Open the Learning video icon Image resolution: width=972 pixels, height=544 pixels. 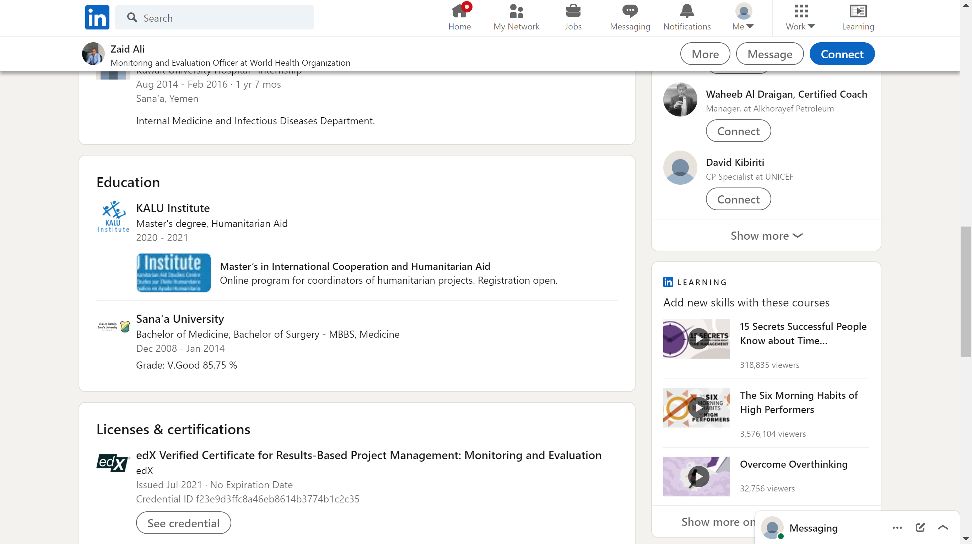[858, 11]
